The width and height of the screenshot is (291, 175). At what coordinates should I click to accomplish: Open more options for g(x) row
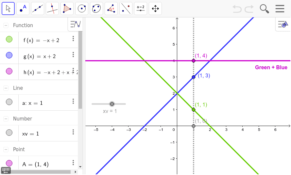tap(73, 55)
